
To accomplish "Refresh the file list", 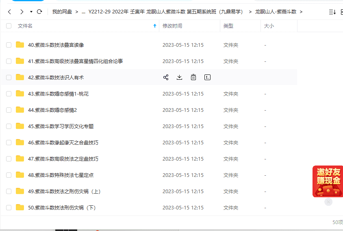I will click(x=39, y=12).
